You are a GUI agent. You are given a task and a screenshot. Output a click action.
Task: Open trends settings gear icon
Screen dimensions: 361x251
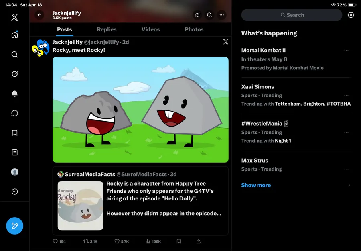tap(351, 15)
